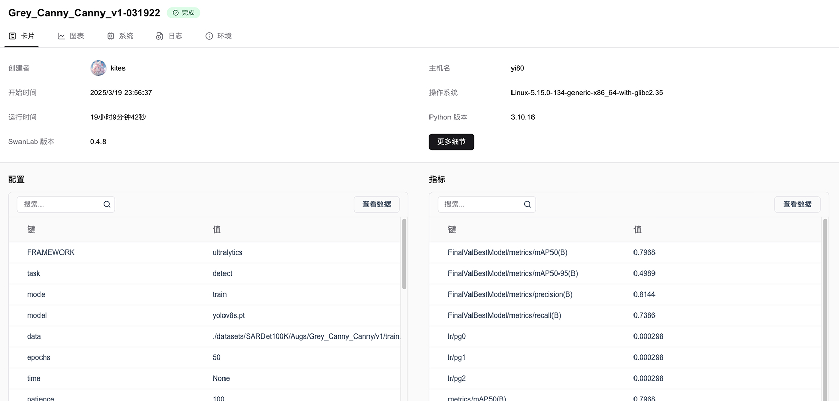Viewport: 839px width, 401px height.
Task: Select the FinalValBestModel mAP50-95(B) metric row
Action: tap(513, 273)
